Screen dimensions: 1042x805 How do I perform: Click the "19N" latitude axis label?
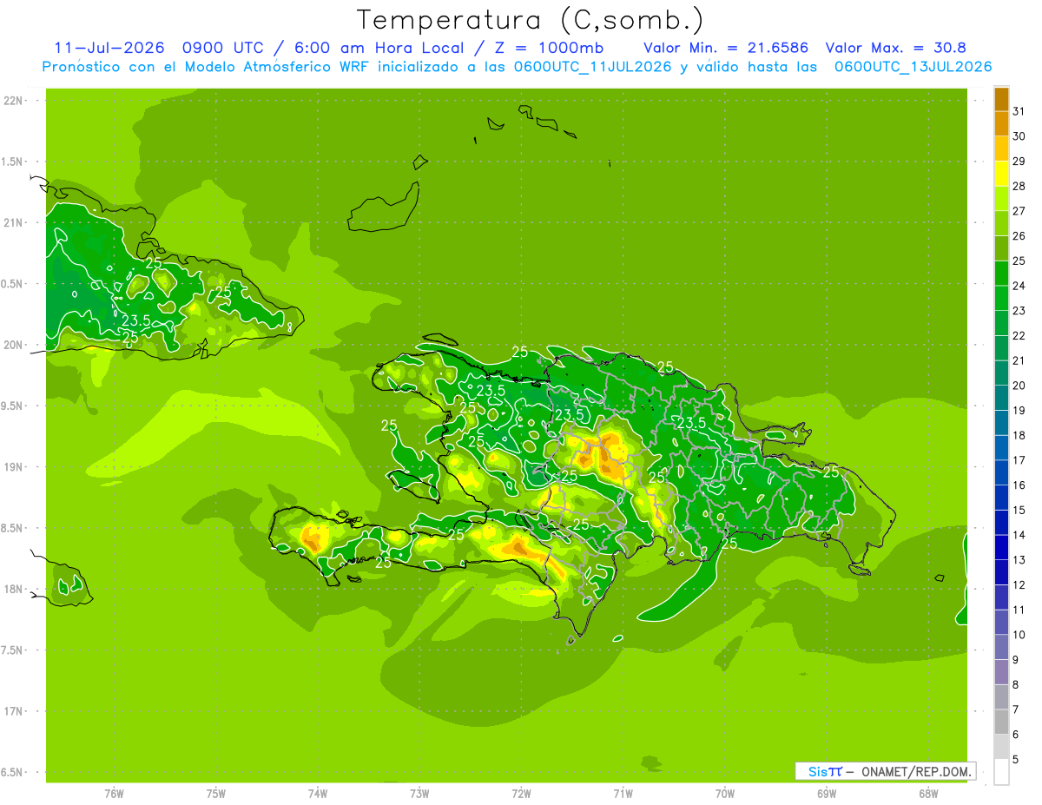[14, 467]
